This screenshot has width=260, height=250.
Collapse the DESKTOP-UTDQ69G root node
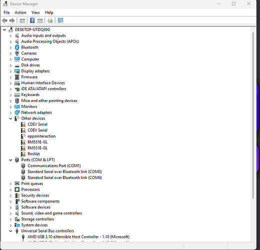tap(4, 29)
